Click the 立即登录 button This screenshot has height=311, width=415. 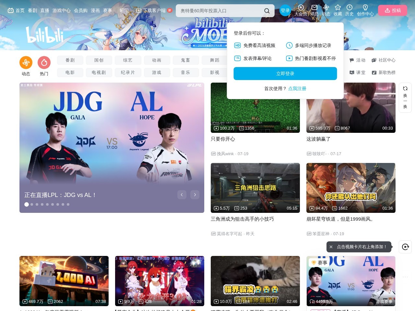click(x=285, y=74)
